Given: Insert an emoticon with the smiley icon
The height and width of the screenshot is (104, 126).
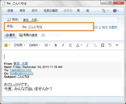Looking at the screenshot, I should (6, 45).
